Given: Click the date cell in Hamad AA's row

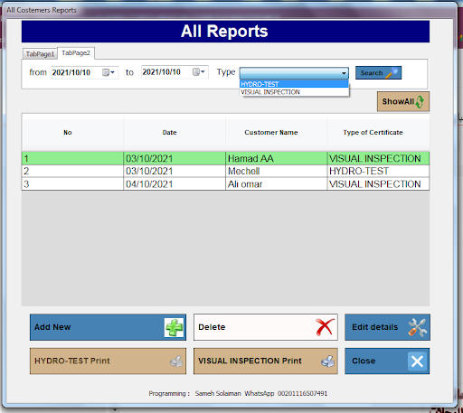Looking at the screenshot, I should [175, 158].
